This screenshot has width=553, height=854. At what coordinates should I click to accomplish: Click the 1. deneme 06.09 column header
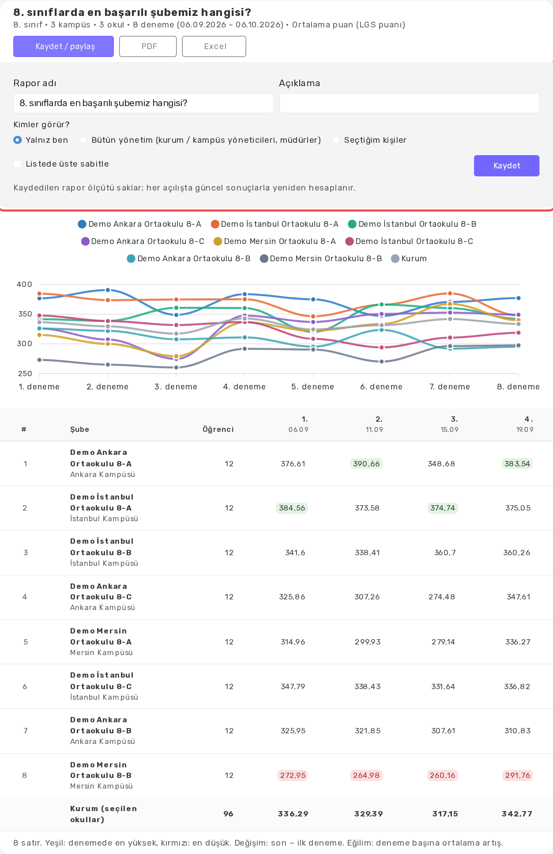coord(299,424)
